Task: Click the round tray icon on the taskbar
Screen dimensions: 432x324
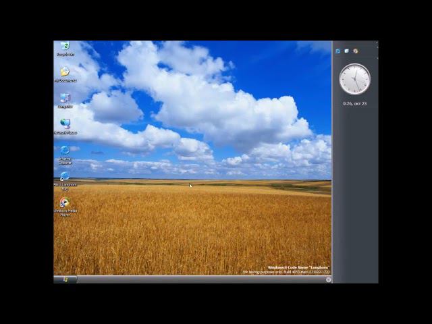Action: pos(328,279)
